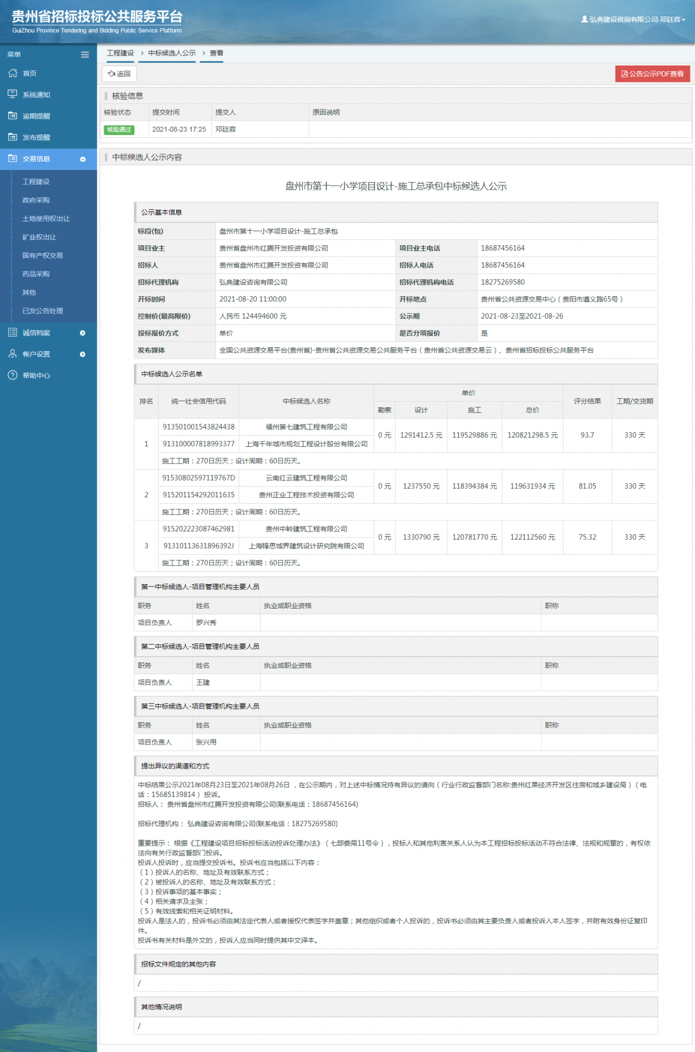Open 逾期提醒 menu item
Viewport: 695px width, 1052px height.
tap(36, 116)
